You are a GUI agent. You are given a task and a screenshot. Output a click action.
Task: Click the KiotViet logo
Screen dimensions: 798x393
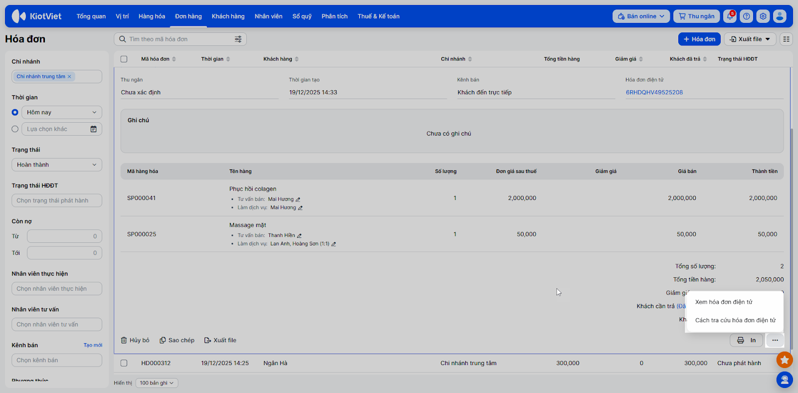click(37, 16)
